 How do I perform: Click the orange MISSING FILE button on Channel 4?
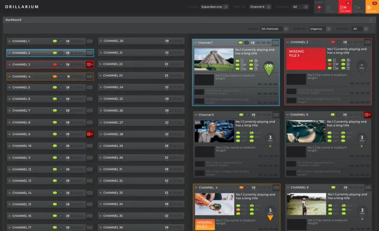point(205,224)
